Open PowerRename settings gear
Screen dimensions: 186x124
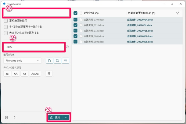coord(6,118)
